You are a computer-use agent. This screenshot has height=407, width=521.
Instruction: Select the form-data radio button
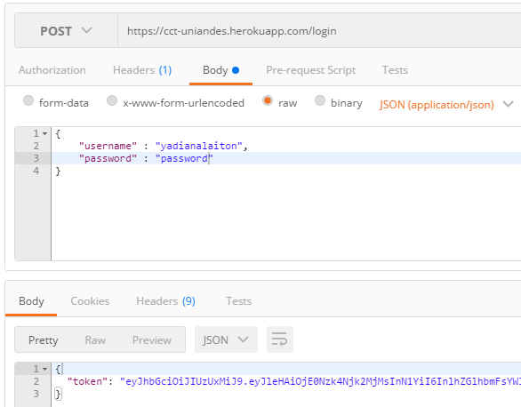point(28,100)
